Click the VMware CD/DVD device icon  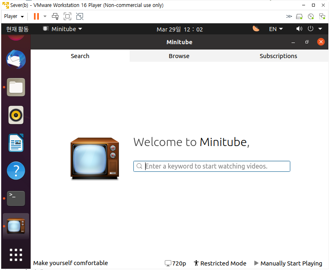(311, 16)
